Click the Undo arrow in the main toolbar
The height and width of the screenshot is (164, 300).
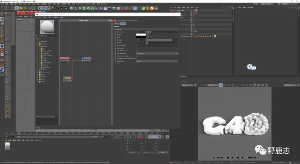pos(3,8)
